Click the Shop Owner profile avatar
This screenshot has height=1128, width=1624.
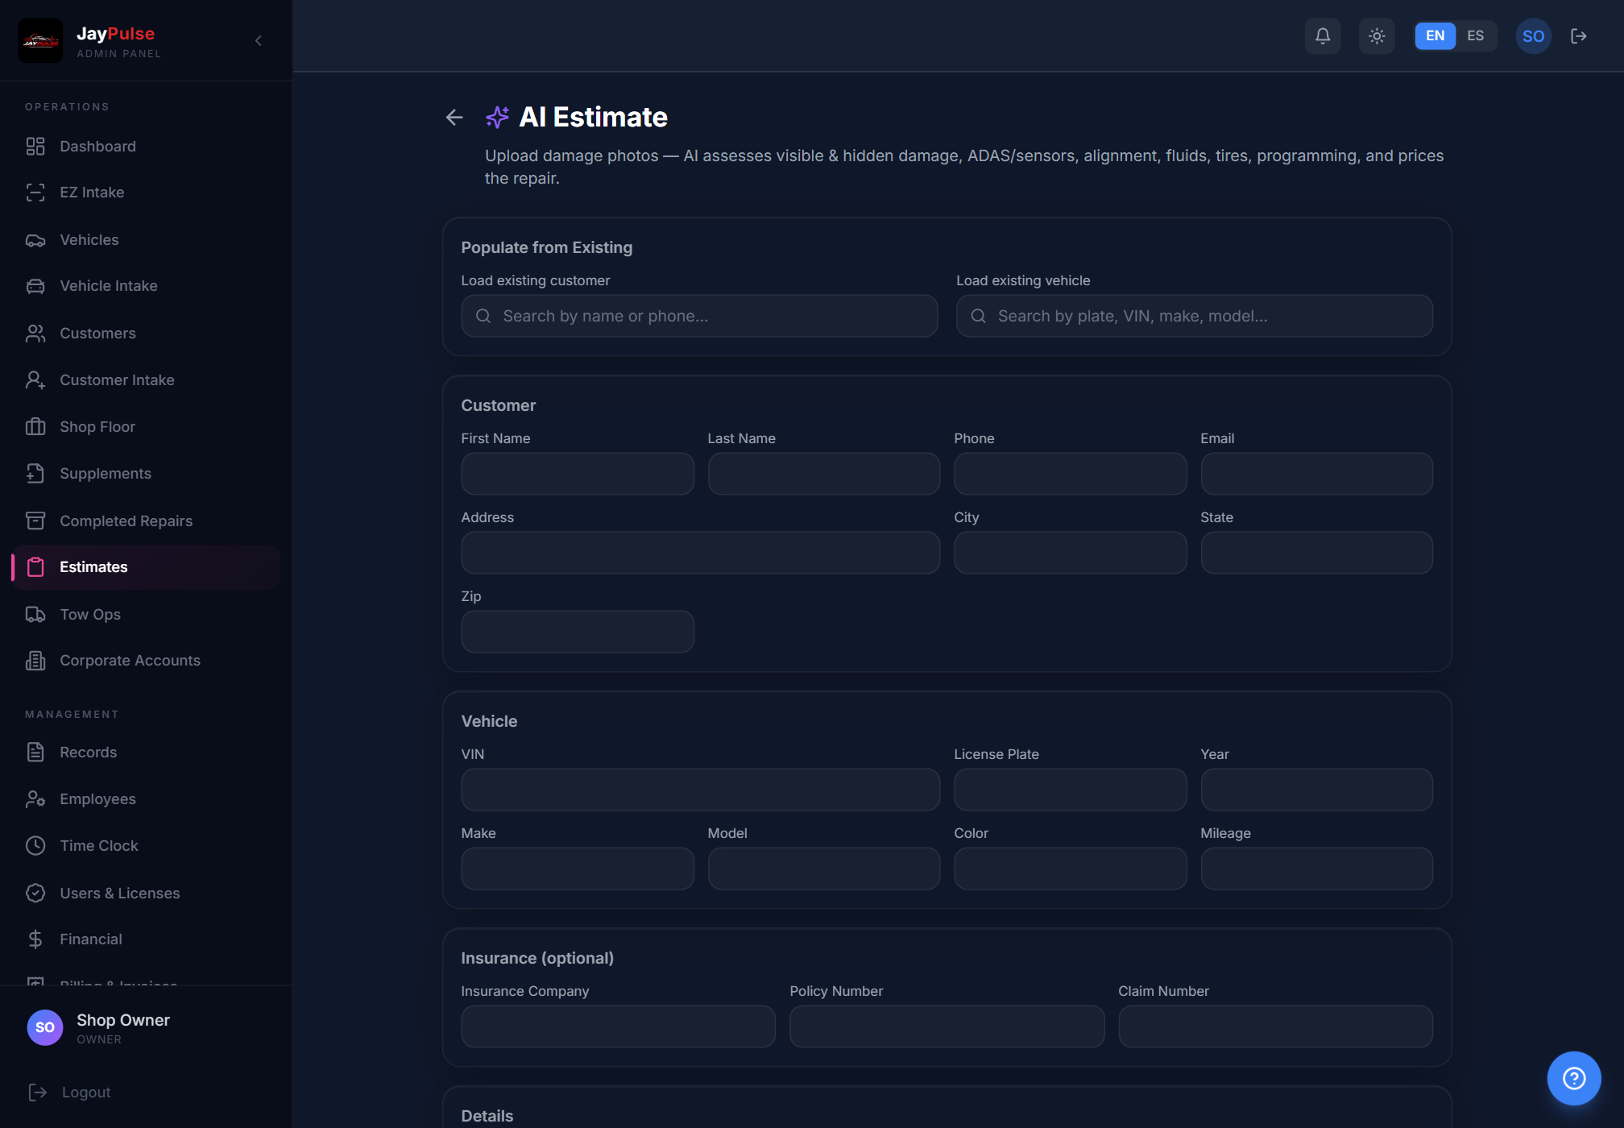tap(45, 1027)
